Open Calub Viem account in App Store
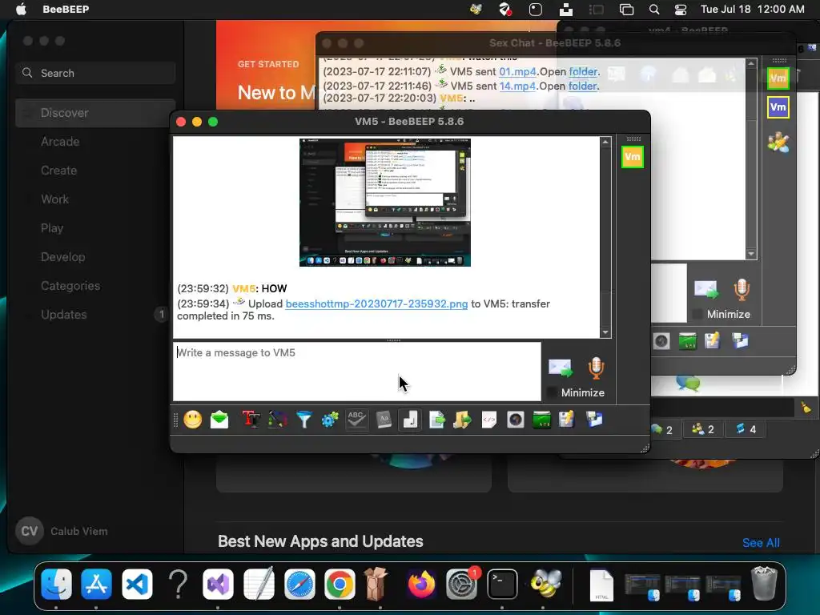 click(x=62, y=532)
